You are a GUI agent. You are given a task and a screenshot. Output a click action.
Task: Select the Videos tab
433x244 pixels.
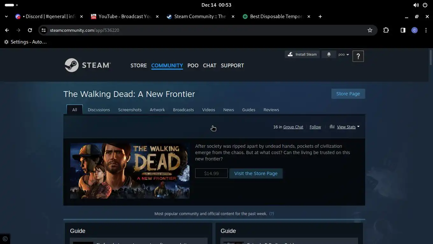click(x=209, y=110)
